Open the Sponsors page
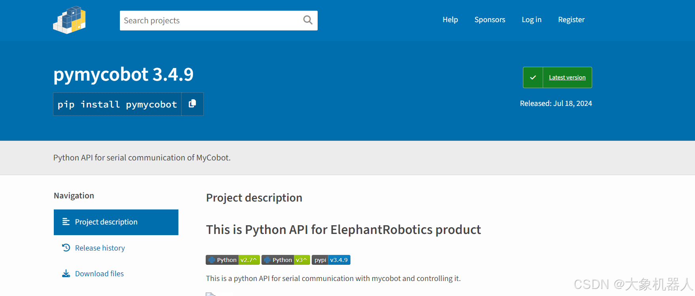The height and width of the screenshot is (296, 695). pyautogui.click(x=490, y=20)
